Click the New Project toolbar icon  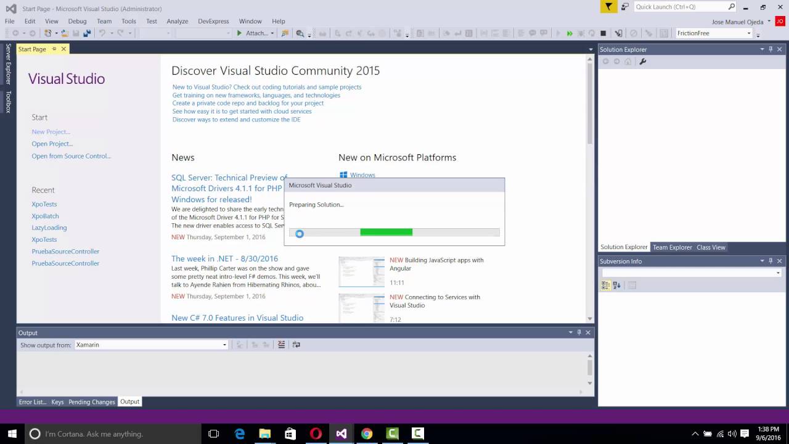47,33
